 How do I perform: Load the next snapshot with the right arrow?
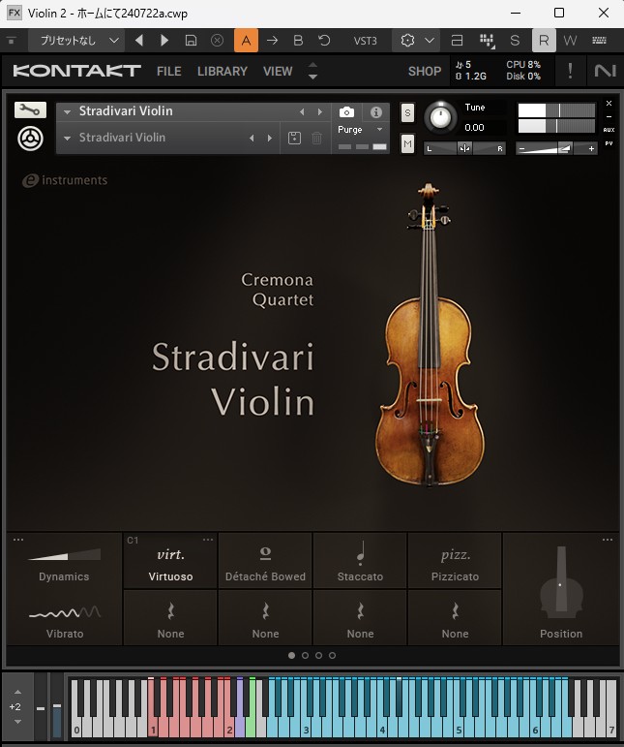[270, 139]
